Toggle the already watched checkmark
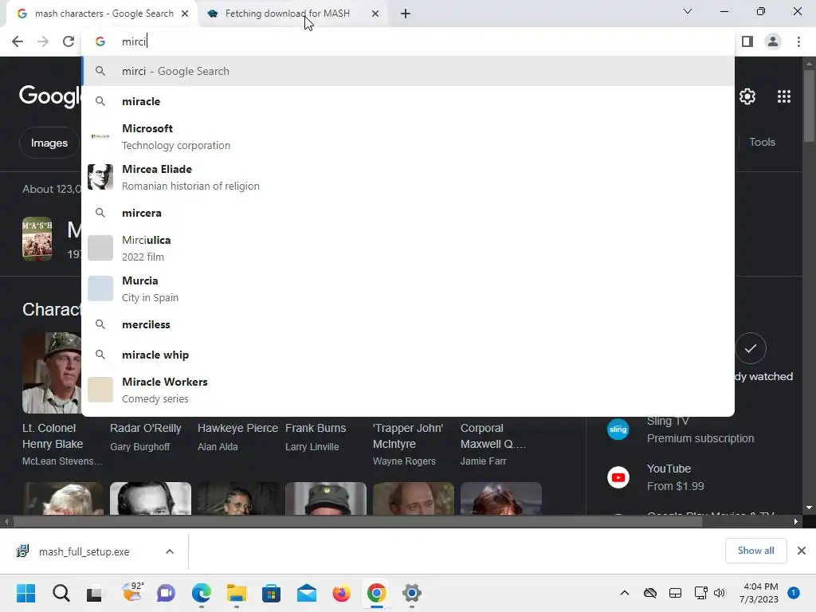This screenshot has width=816, height=612. [x=751, y=348]
